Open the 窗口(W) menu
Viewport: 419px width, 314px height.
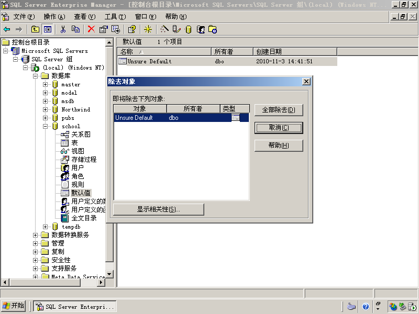(146, 17)
